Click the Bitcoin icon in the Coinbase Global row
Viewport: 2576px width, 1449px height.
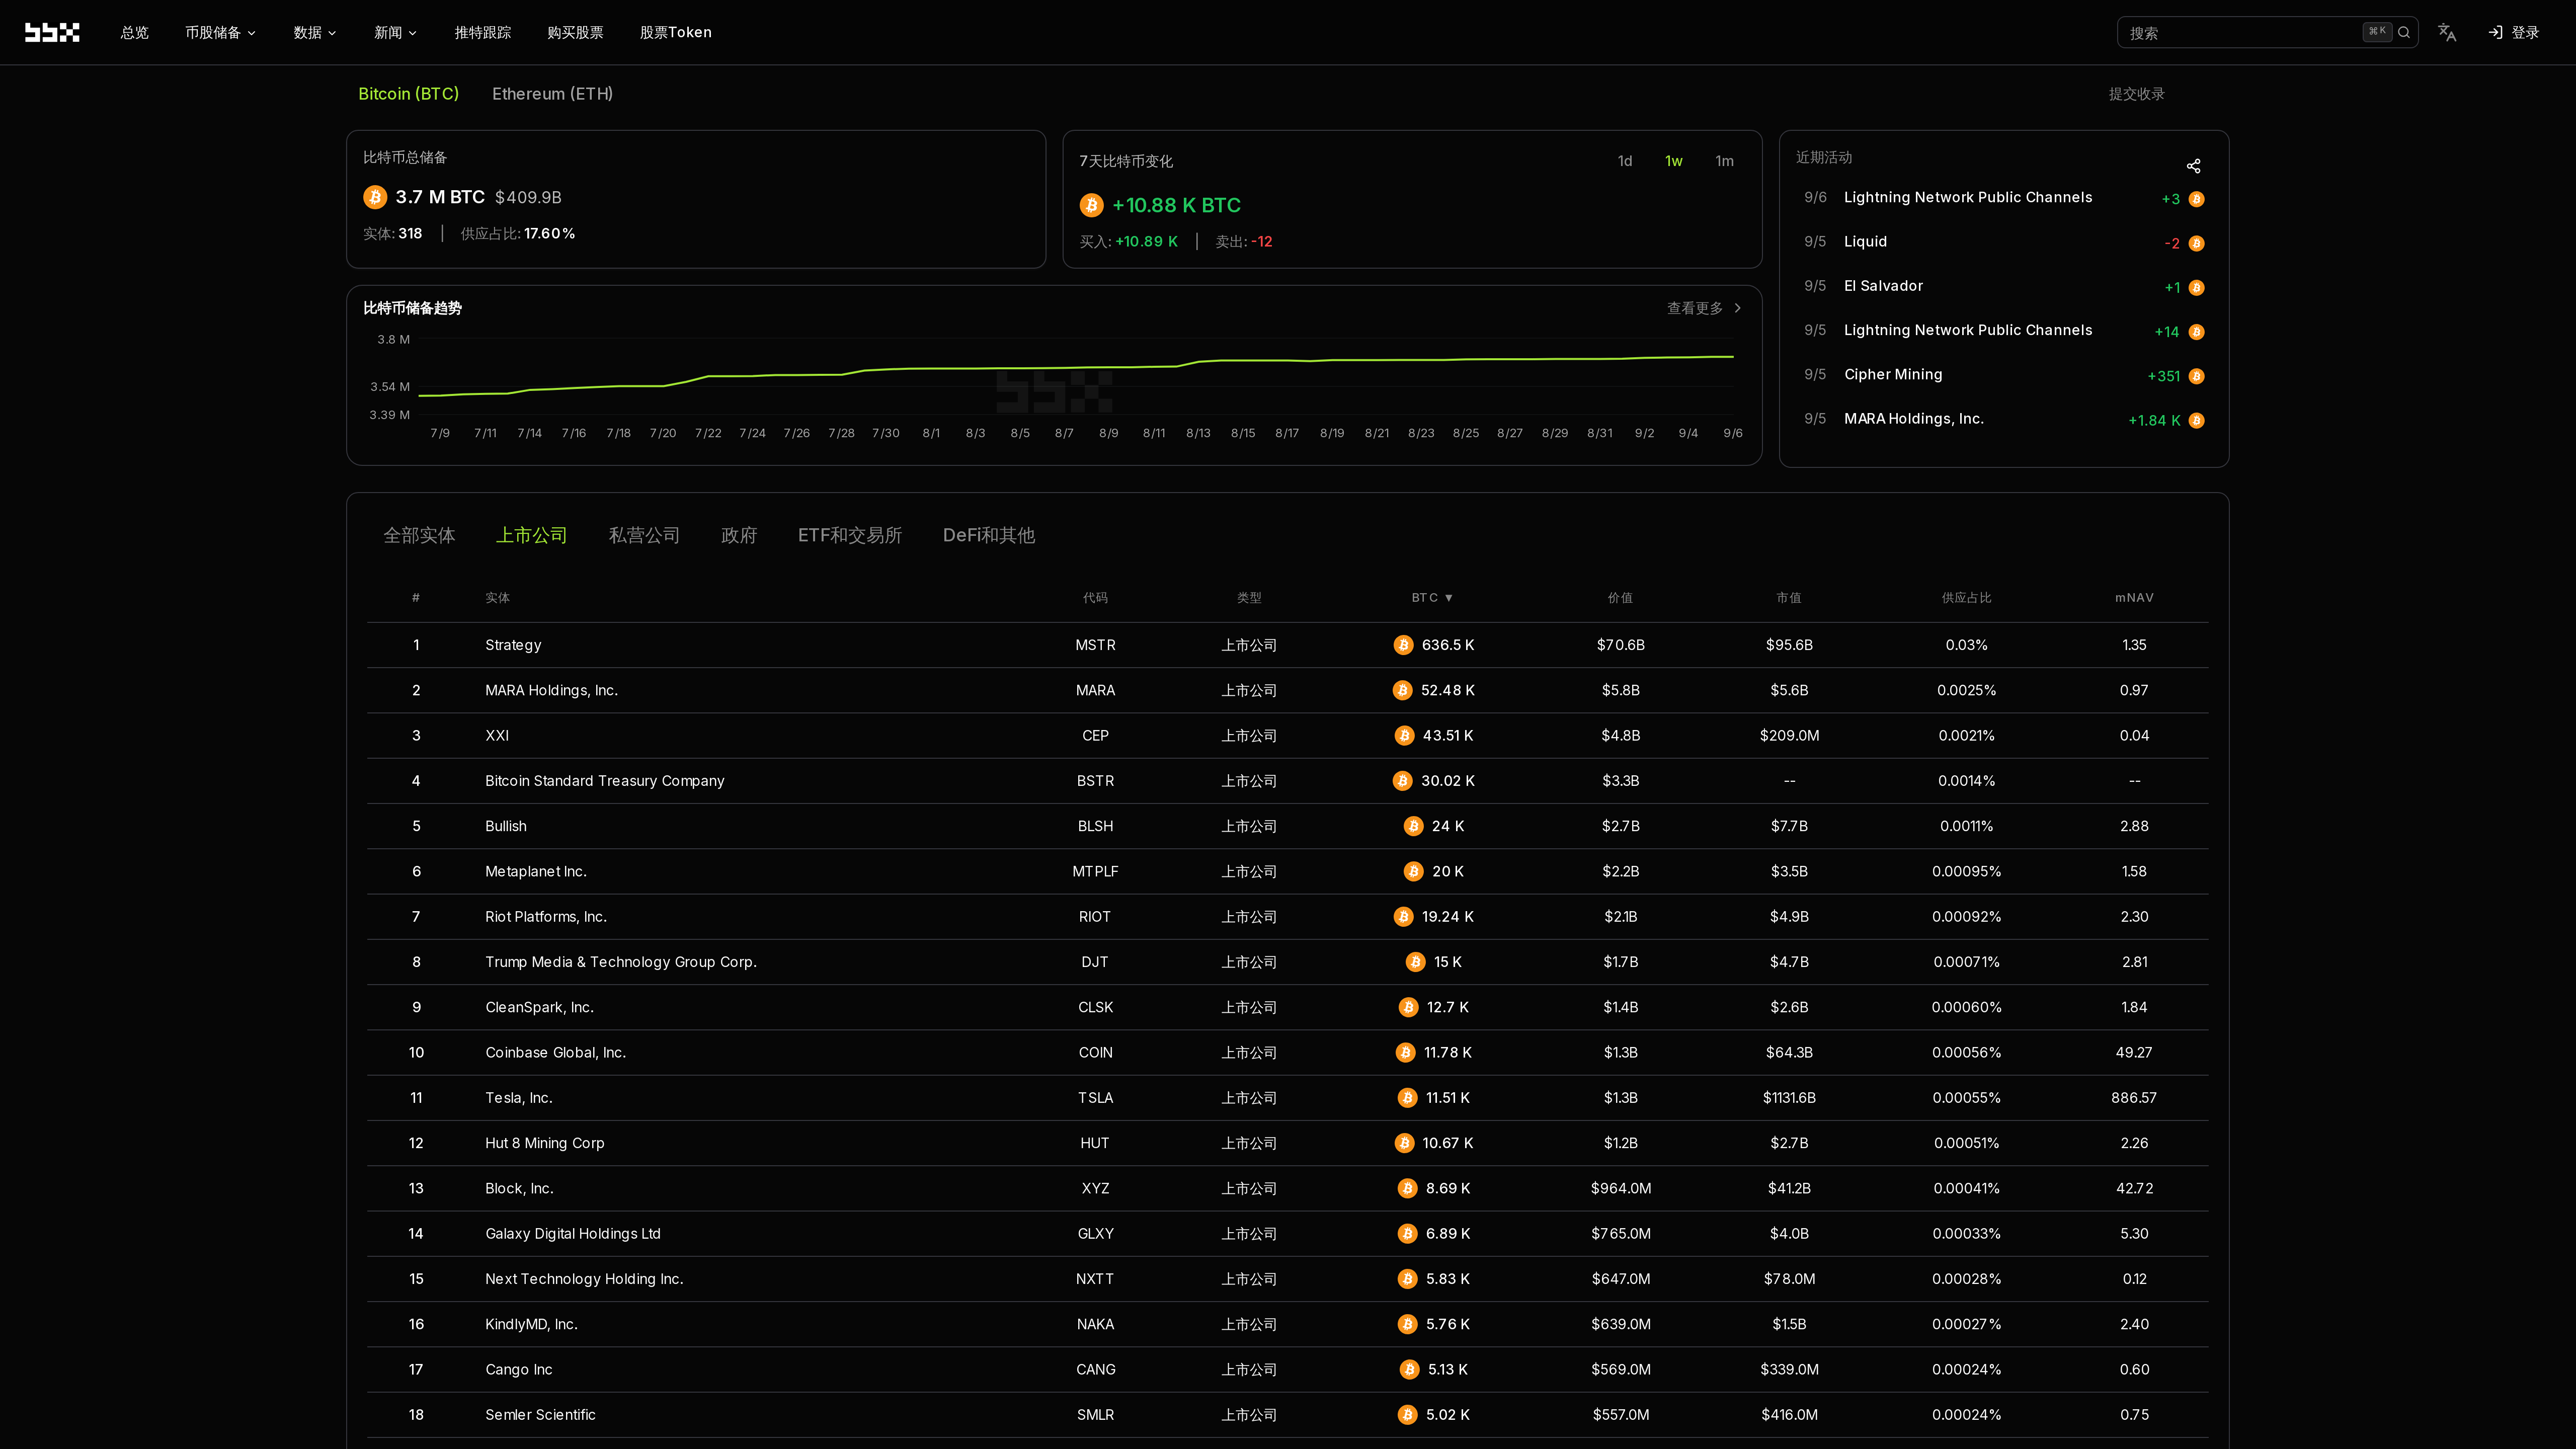(x=1405, y=1052)
